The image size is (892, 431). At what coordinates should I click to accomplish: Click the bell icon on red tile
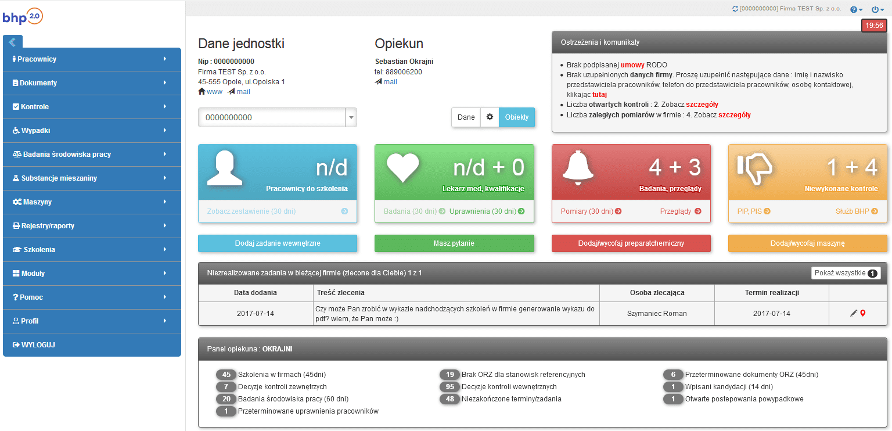click(x=578, y=167)
